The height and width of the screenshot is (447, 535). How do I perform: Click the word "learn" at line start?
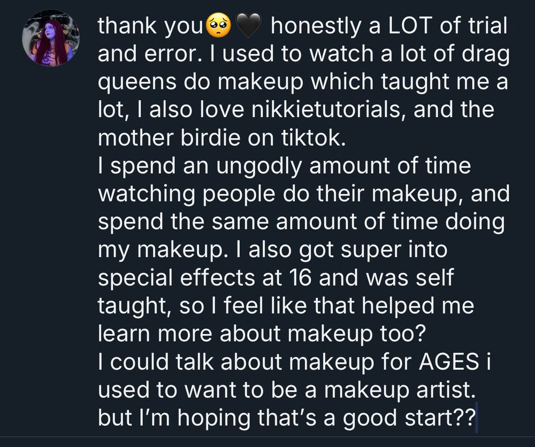(124, 334)
